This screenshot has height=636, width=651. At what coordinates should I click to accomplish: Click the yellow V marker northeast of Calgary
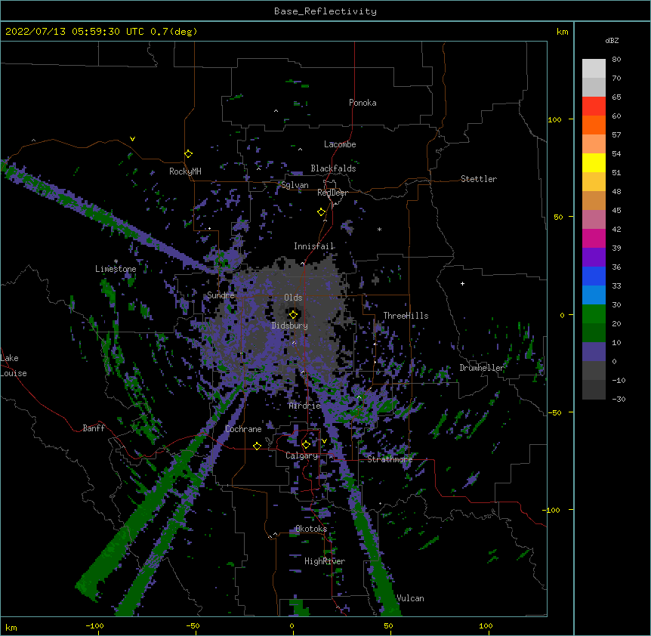[x=324, y=441]
